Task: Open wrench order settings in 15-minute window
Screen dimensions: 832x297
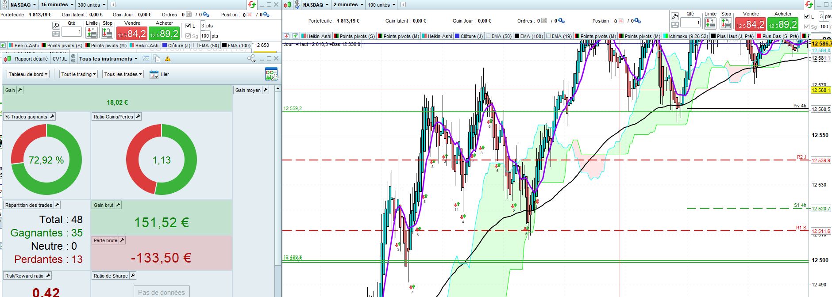Action: (x=56, y=26)
